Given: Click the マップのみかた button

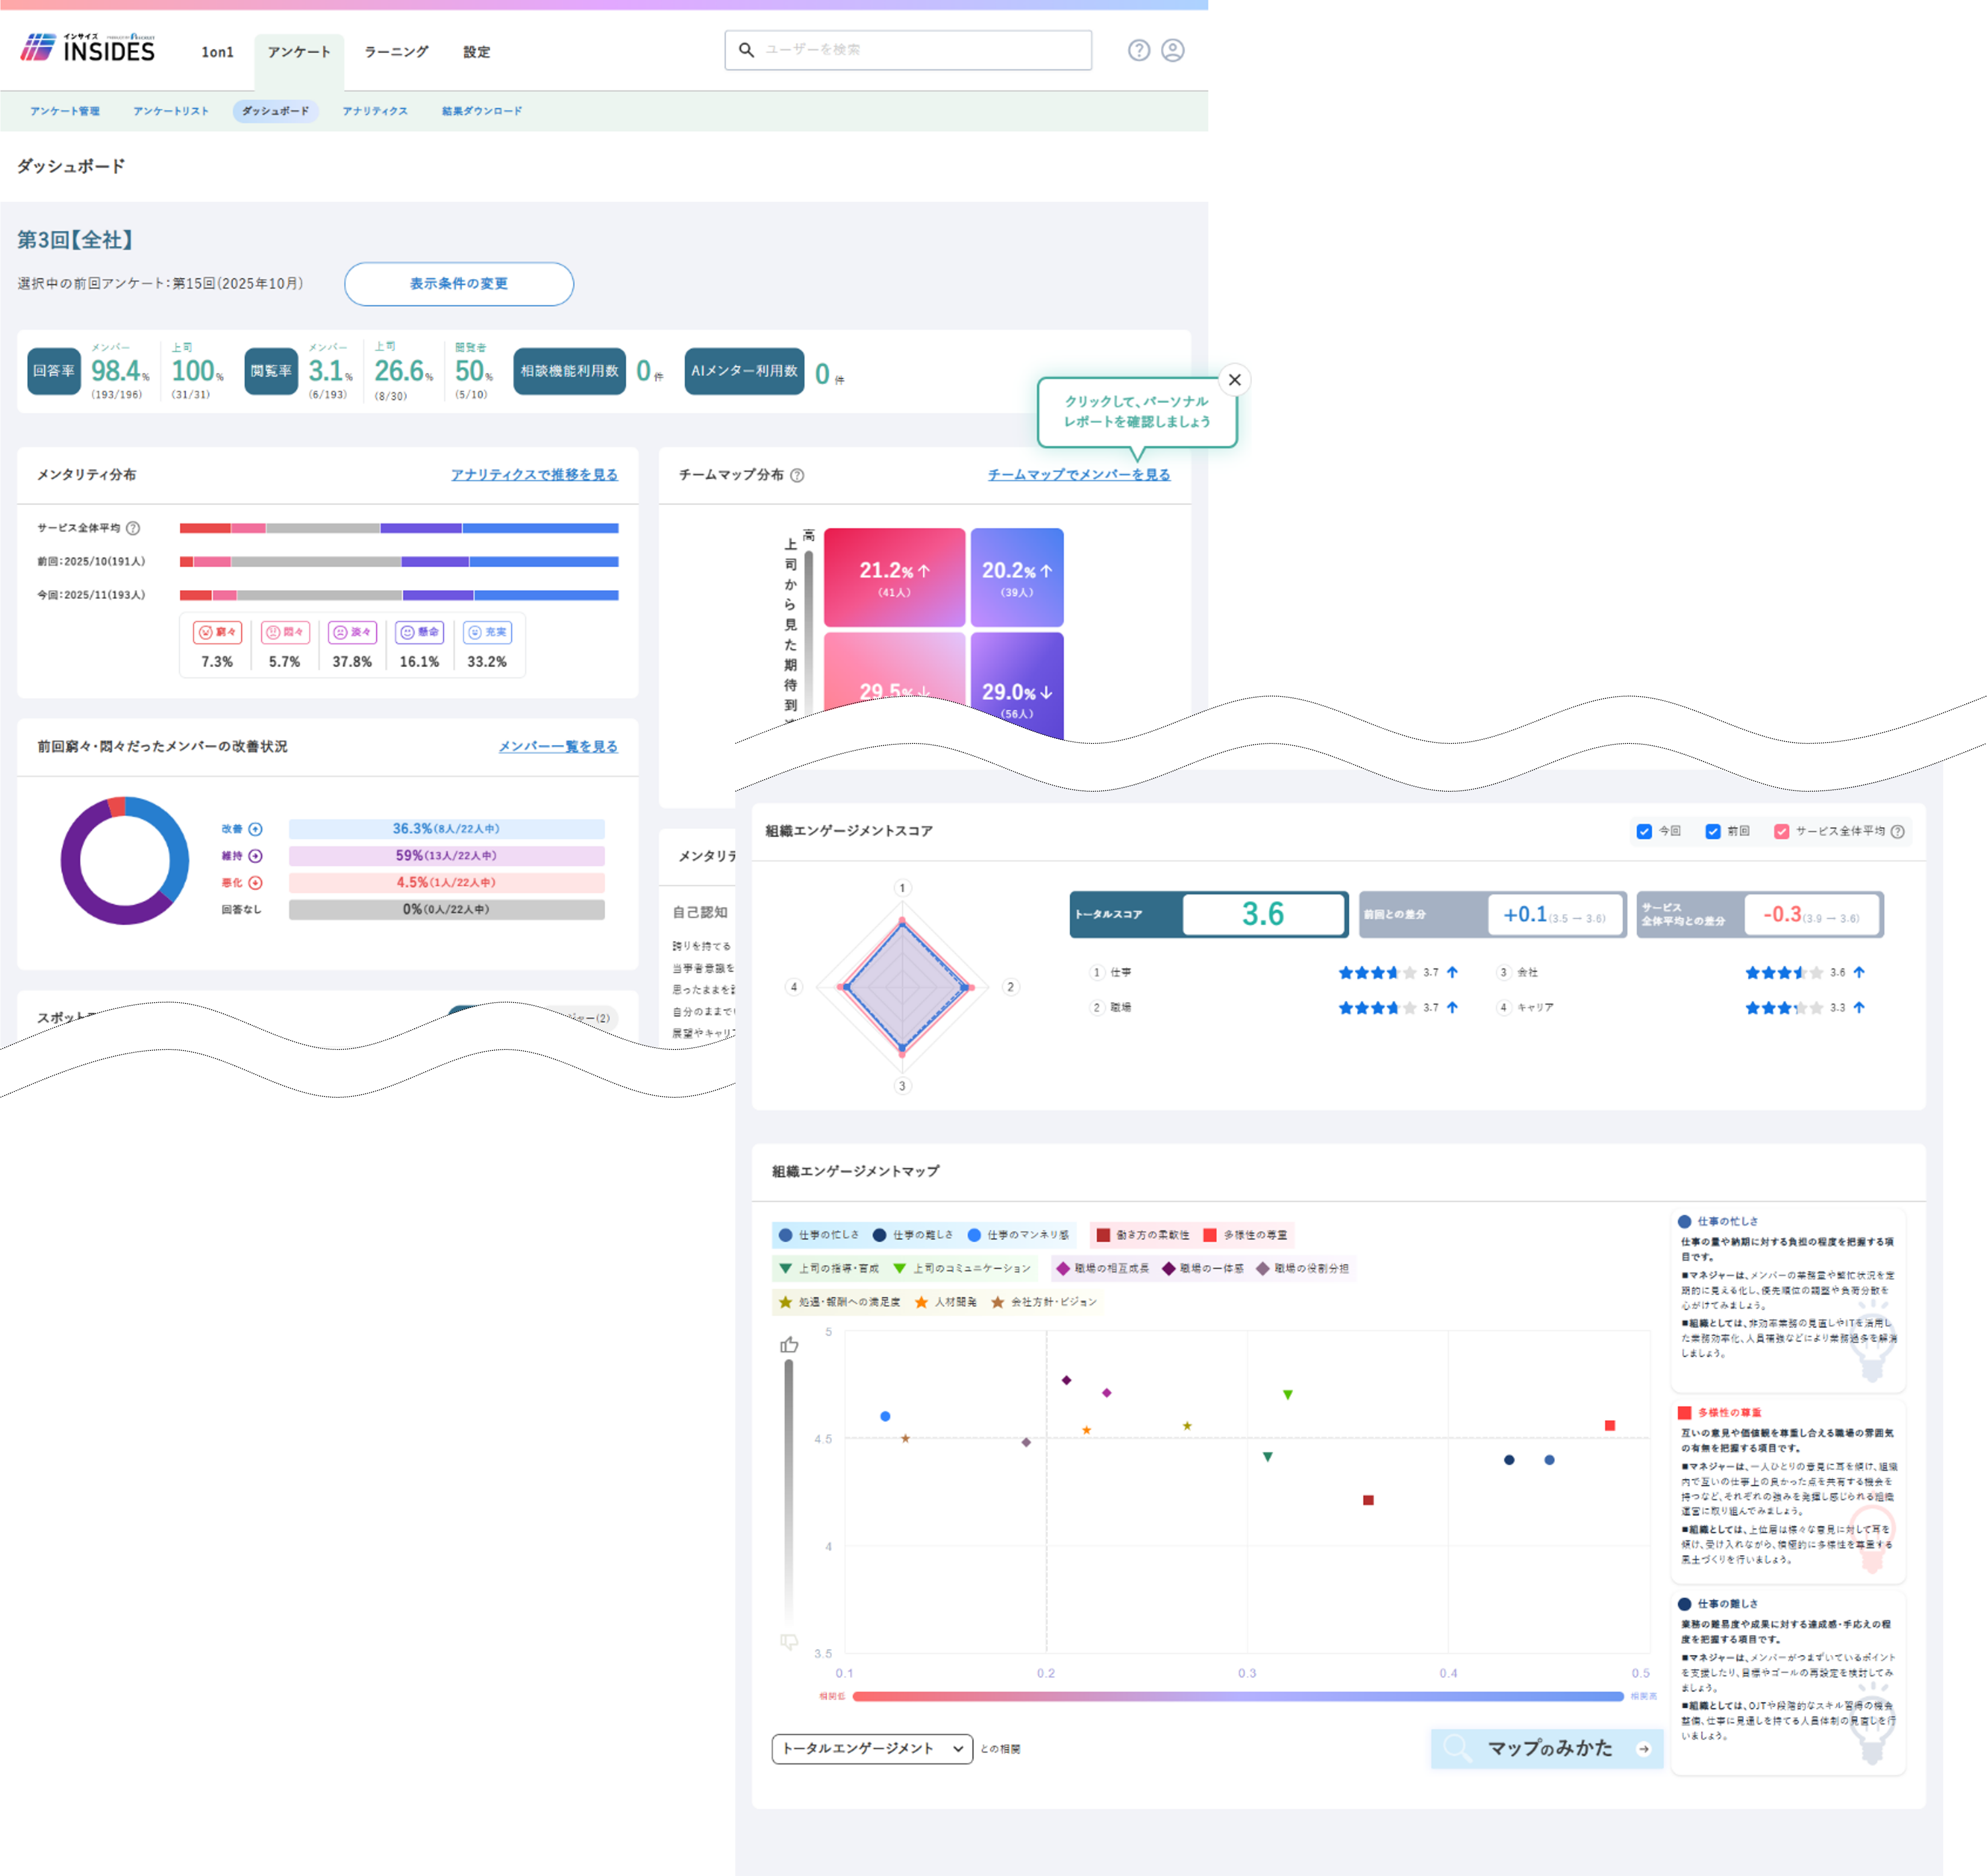Looking at the screenshot, I should tap(1547, 1749).
